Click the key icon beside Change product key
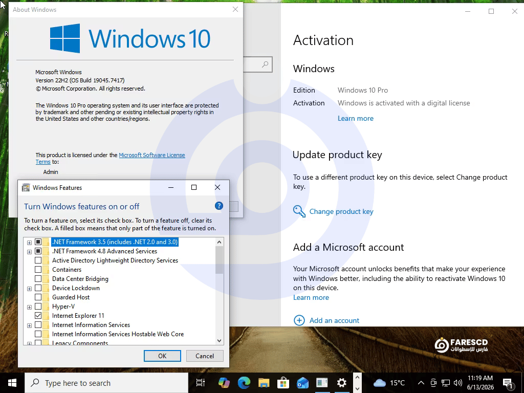 click(299, 211)
